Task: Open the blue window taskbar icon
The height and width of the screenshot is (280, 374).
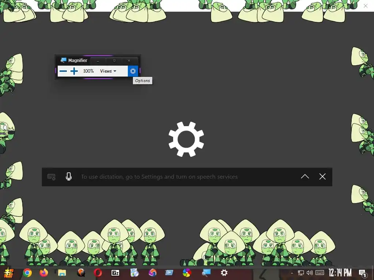Action: tap(169, 273)
